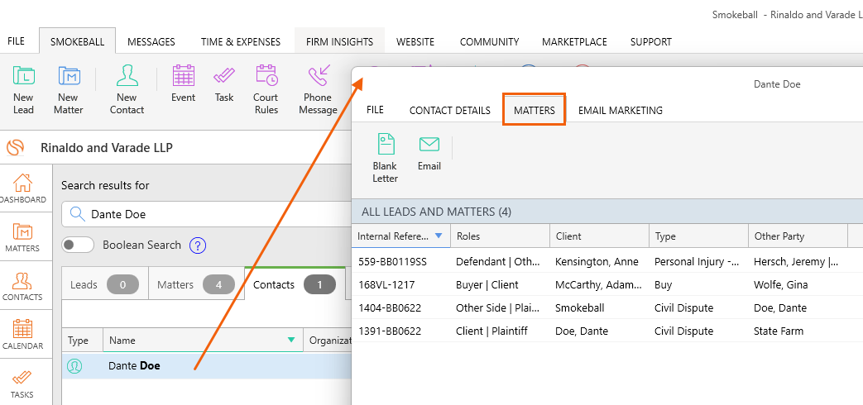Open the Event calendar icon
This screenshot has height=405, width=863.
(x=184, y=83)
